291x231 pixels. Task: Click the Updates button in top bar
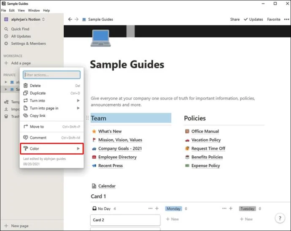[253, 19]
